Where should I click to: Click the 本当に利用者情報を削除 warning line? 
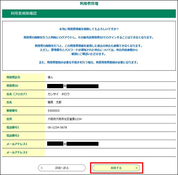click(89, 29)
